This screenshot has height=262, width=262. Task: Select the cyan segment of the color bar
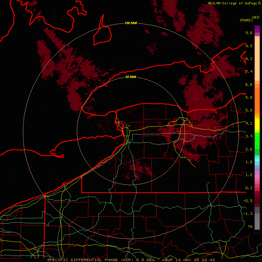(x=257, y=160)
